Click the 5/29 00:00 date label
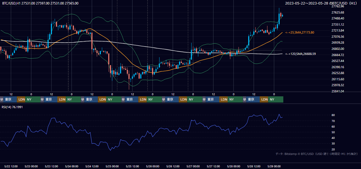 [274, 166]
